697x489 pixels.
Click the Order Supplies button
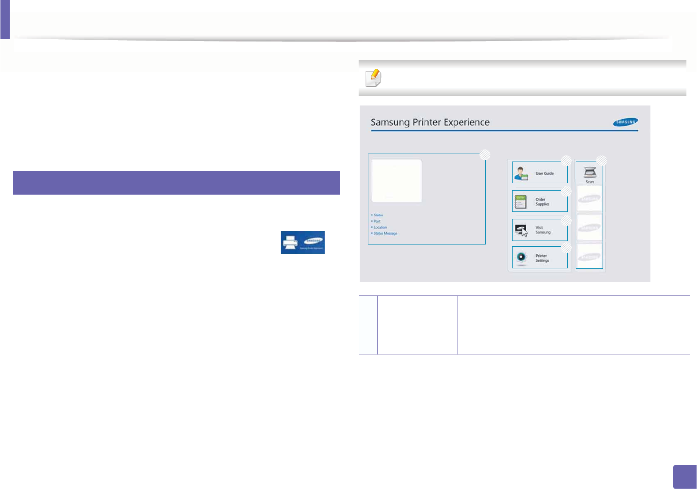tap(540, 201)
